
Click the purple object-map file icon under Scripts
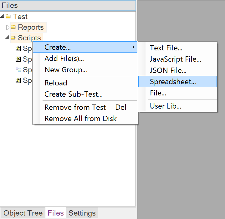pyautogui.click(x=18, y=70)
